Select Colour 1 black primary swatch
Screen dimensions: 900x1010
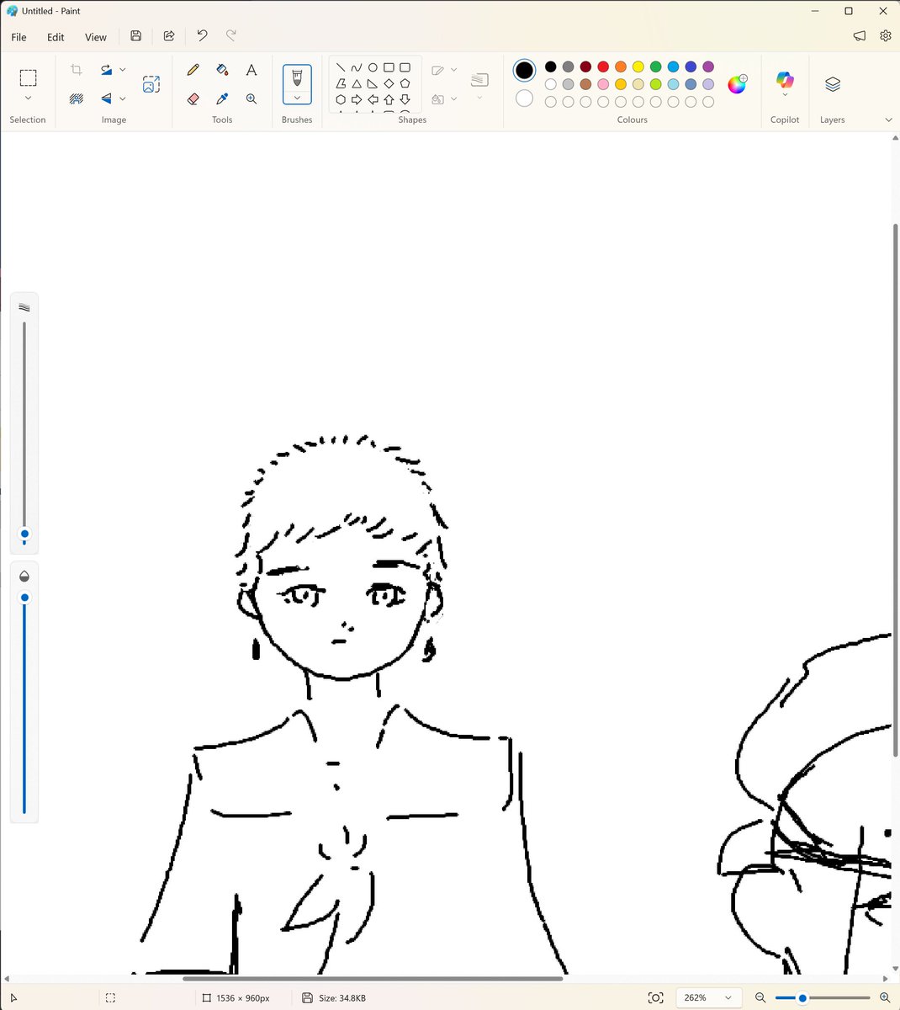[524, 71]
